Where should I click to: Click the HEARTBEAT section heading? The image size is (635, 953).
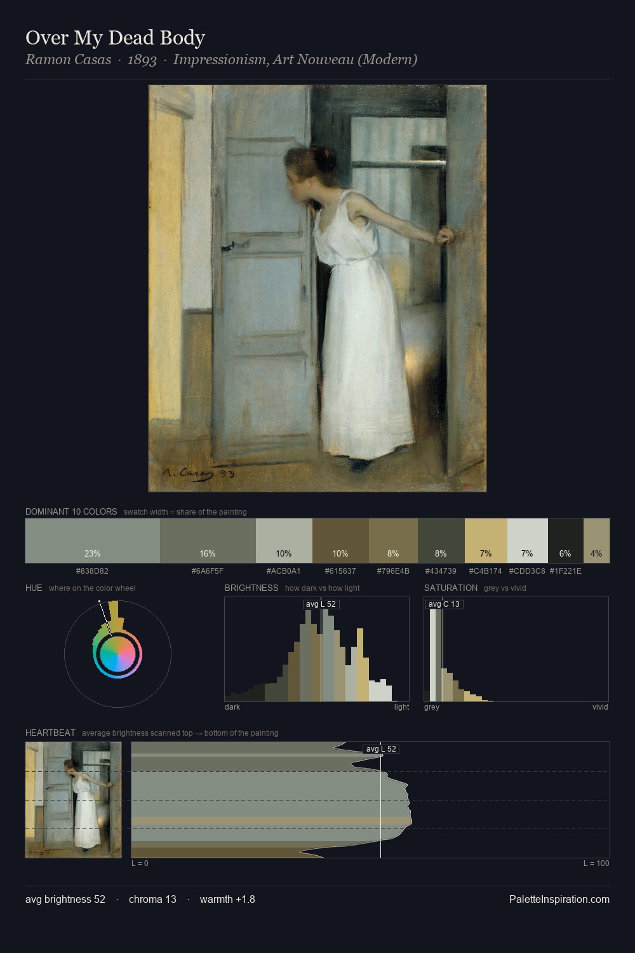coord(50,733)
